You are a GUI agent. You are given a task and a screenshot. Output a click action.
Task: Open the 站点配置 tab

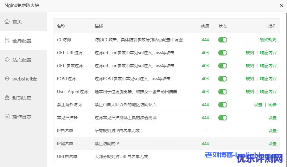coord(22,60)
